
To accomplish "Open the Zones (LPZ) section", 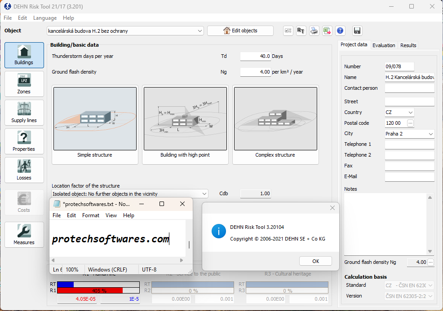I will tap(24, 84).
